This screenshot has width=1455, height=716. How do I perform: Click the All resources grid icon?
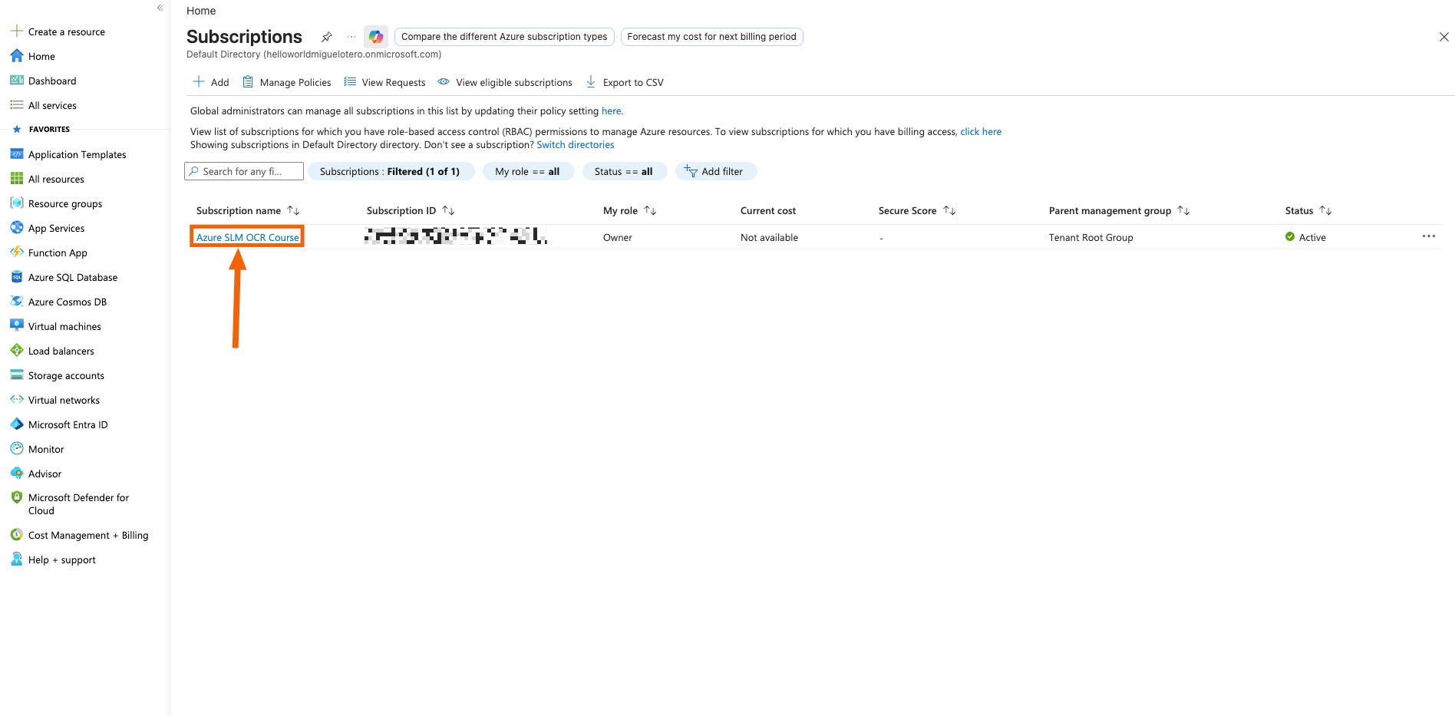tap(16, 179)
